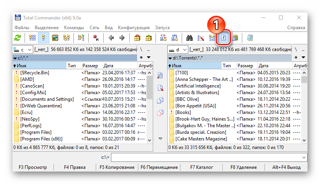Open the Файлы menu
The image size is (320, 184).
click(22, 27)
